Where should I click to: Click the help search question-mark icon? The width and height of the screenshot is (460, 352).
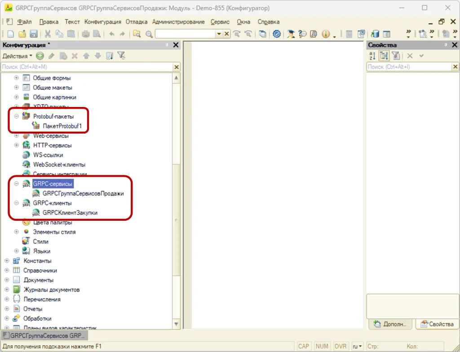[302, 34]
